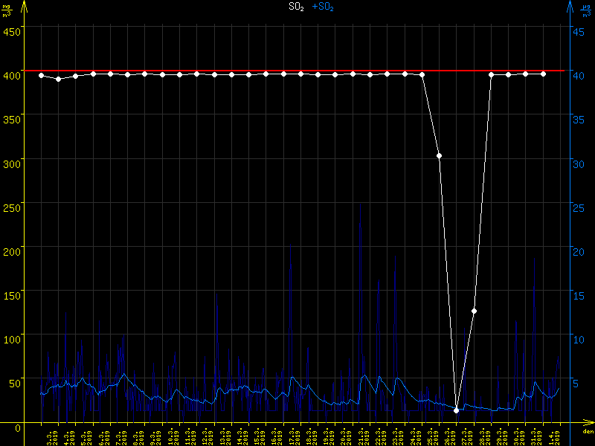Click the last white data point marker

click(x=544, y=74)
